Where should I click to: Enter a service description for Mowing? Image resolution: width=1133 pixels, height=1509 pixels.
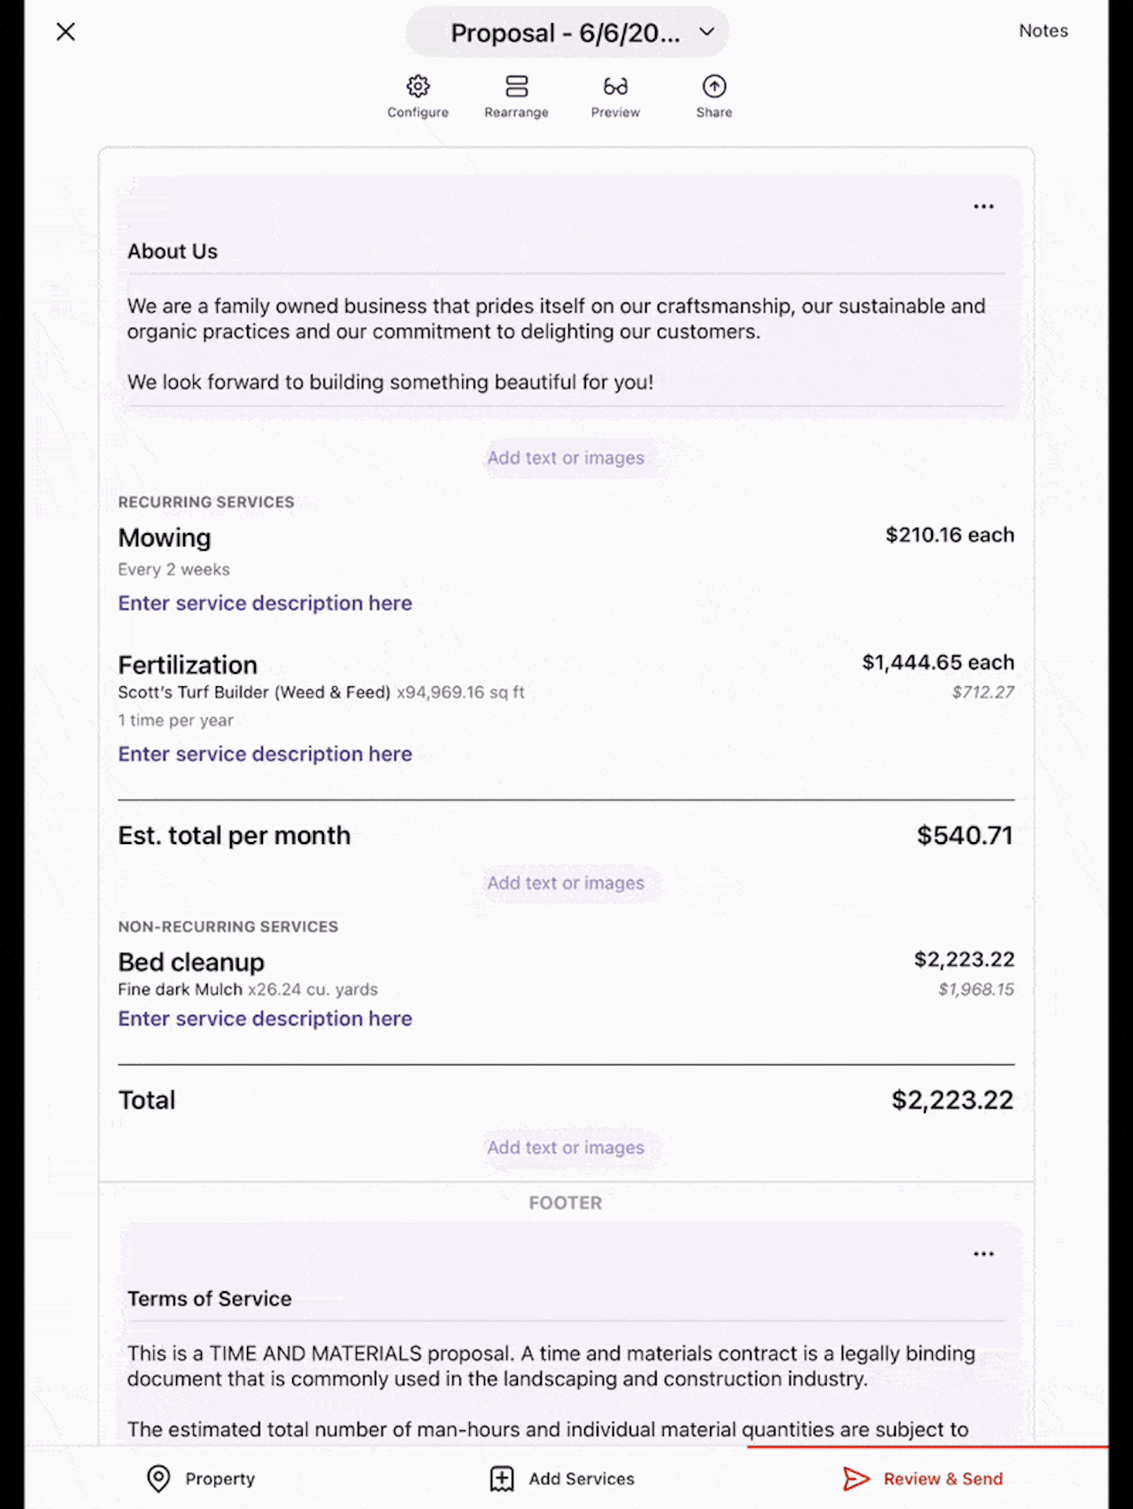pos(265,603)
